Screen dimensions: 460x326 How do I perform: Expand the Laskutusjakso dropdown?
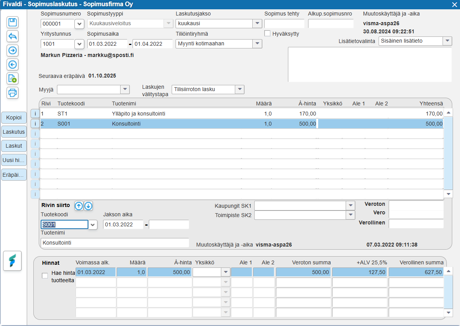(x=257, y=24)
